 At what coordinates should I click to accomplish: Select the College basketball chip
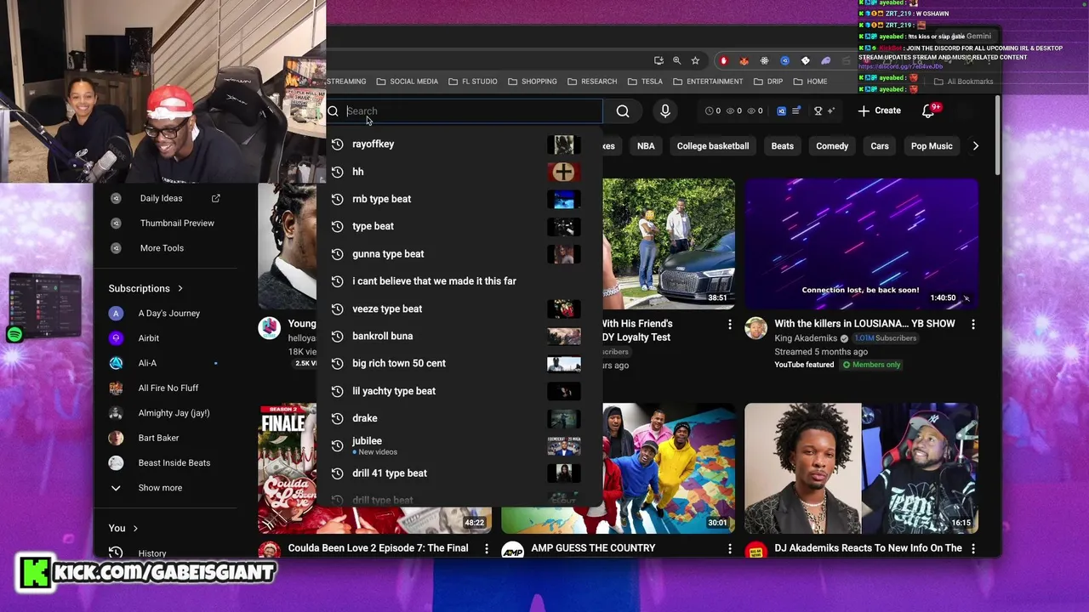click(x=713, y=146)
